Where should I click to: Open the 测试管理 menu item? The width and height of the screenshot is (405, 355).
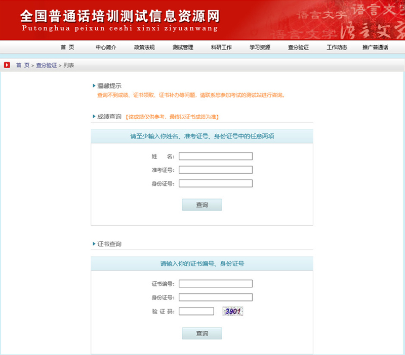coord(183,47)
